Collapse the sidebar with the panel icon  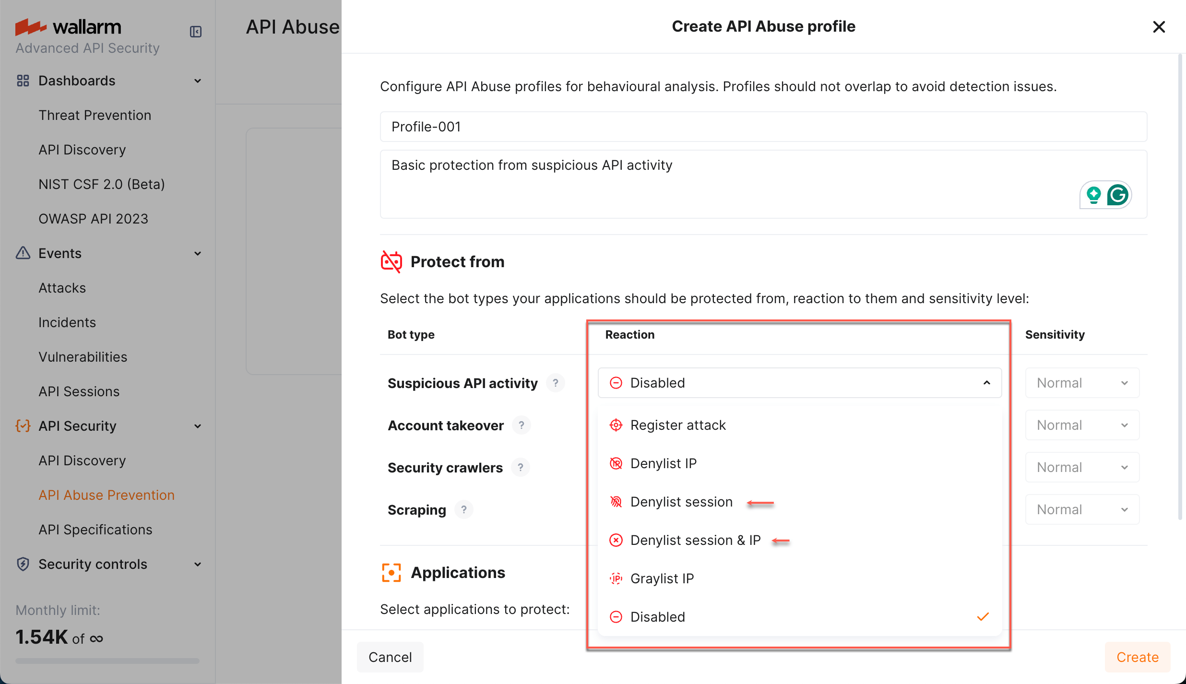(195, 32)
